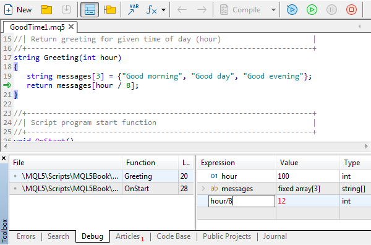Click the green start debugging play icon

[x=312, y=10]
